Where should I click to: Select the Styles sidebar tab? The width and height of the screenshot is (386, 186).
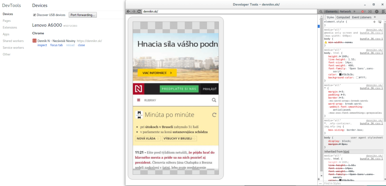point(330,17)
